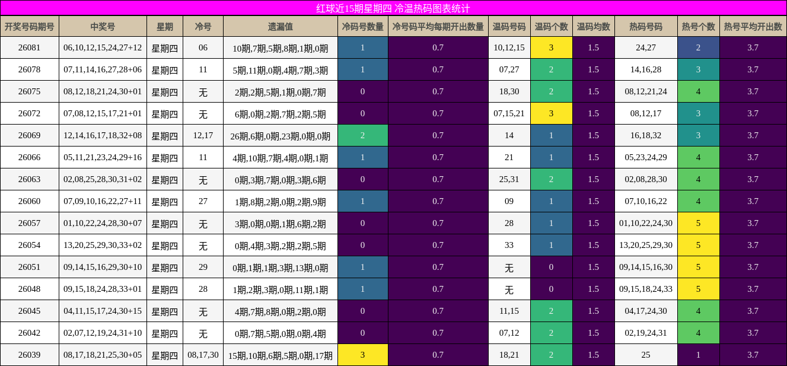Screen dimensions: 787x366
Task: Select omission values 10期,7期,5期,8期,1期,0期
Action: [x=281, y=47]
